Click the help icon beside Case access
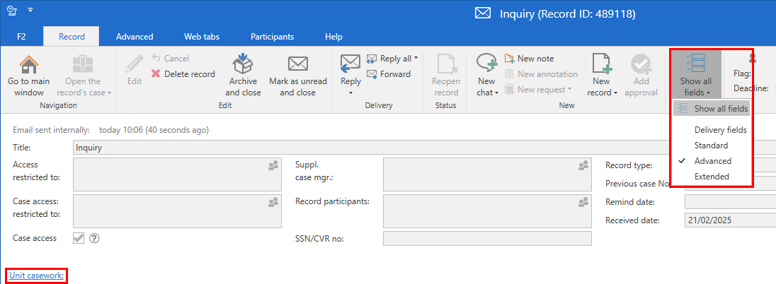 pos(94,238)
